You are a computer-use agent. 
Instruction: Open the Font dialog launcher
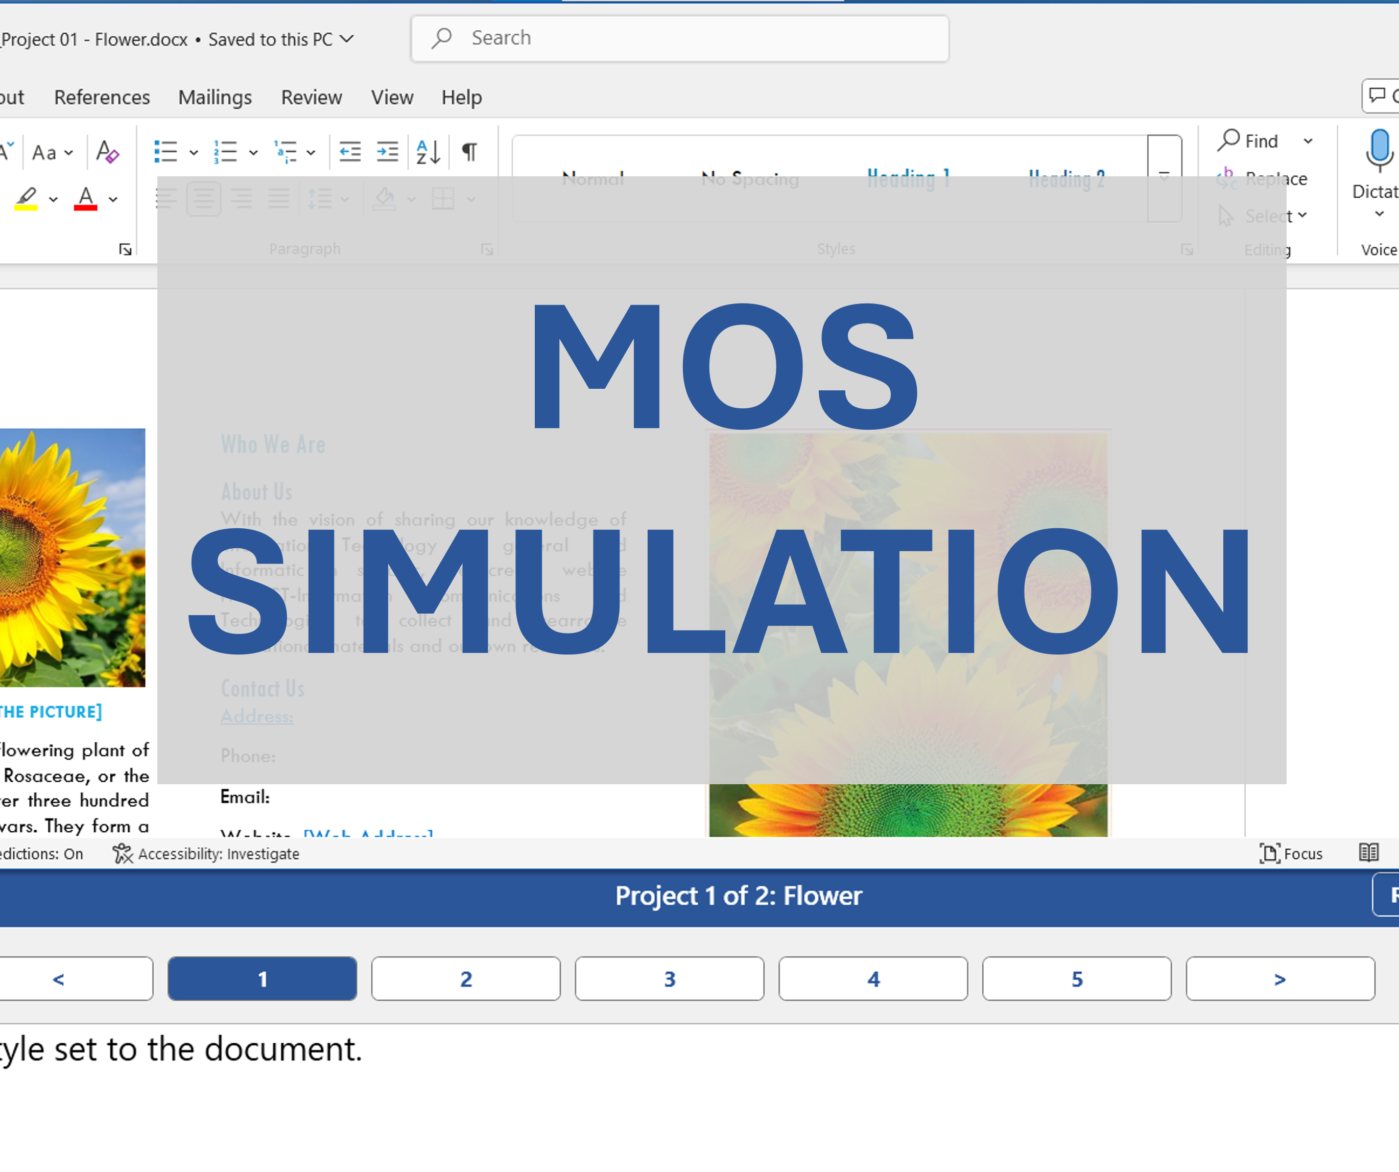pos(125,249)
